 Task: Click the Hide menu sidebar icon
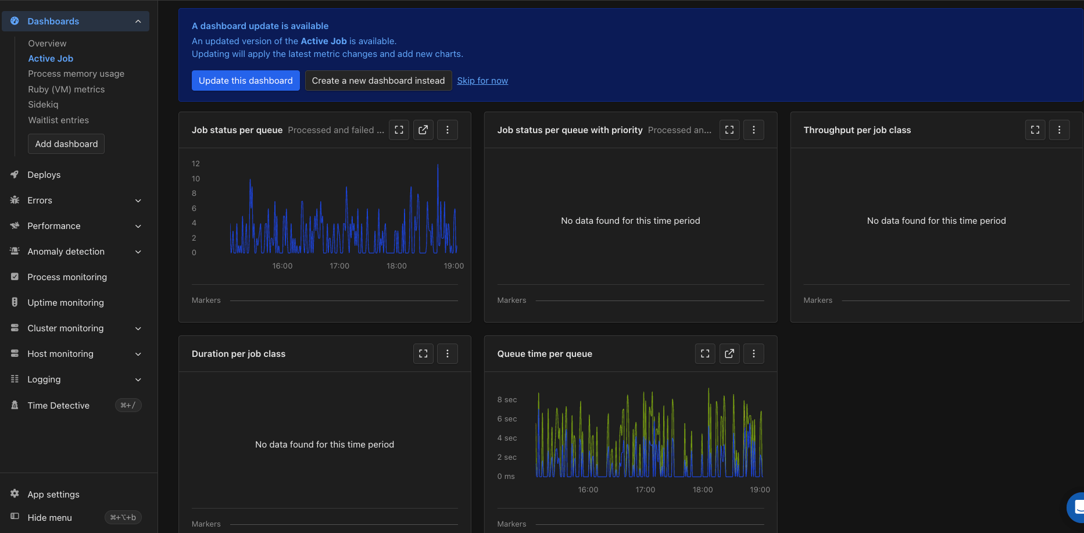click(x=15, y=516)
